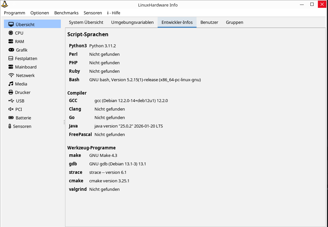Click the PCI speaker icon

click(x=11, y=109)
